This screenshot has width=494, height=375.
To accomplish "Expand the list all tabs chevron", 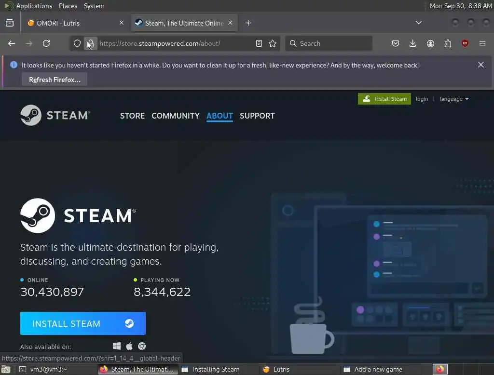I will pos(419,23).
